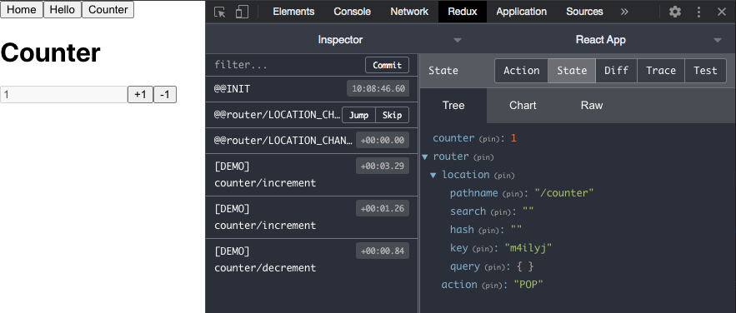Open the React App instance dropdown
The image size is (736, 313).
click(x=601, y=40)
